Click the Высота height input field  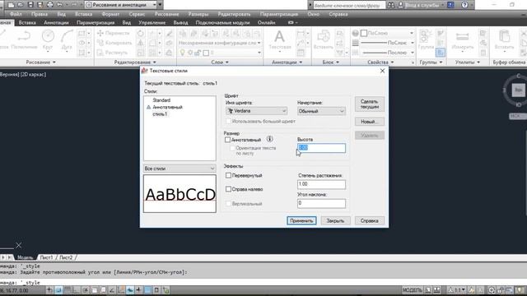[321, 148]
